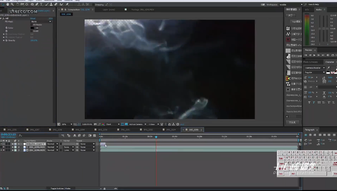Open the Regular font style dropdown
The height and width of the screenshot is (191, 337).
click(x=315, y=73)
